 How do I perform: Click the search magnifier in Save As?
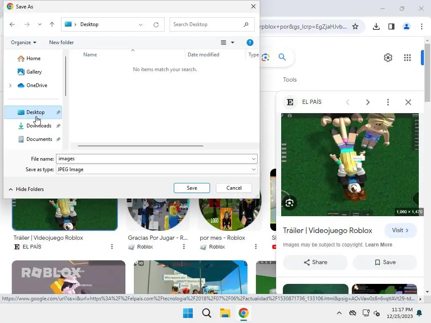tap(246, 24)
